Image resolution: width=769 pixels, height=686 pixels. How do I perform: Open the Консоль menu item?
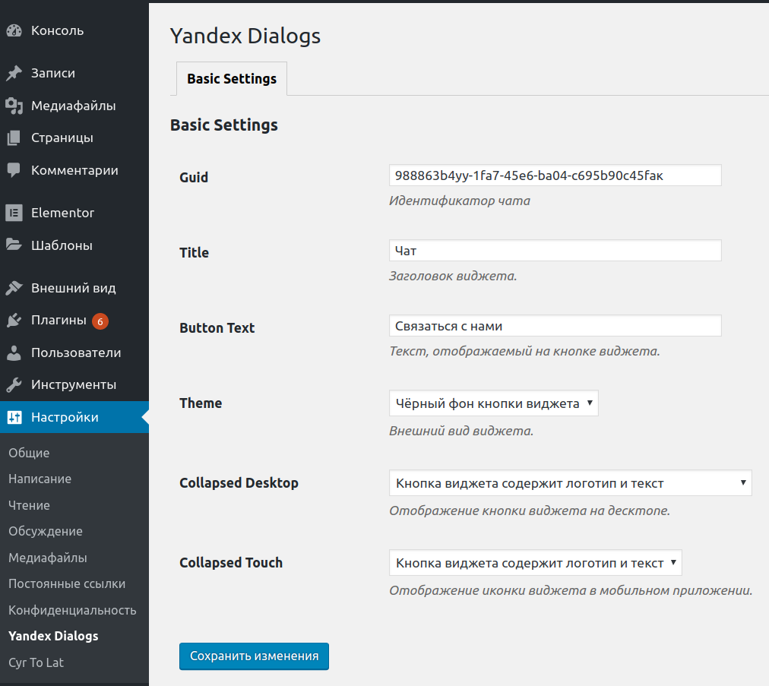58,30
